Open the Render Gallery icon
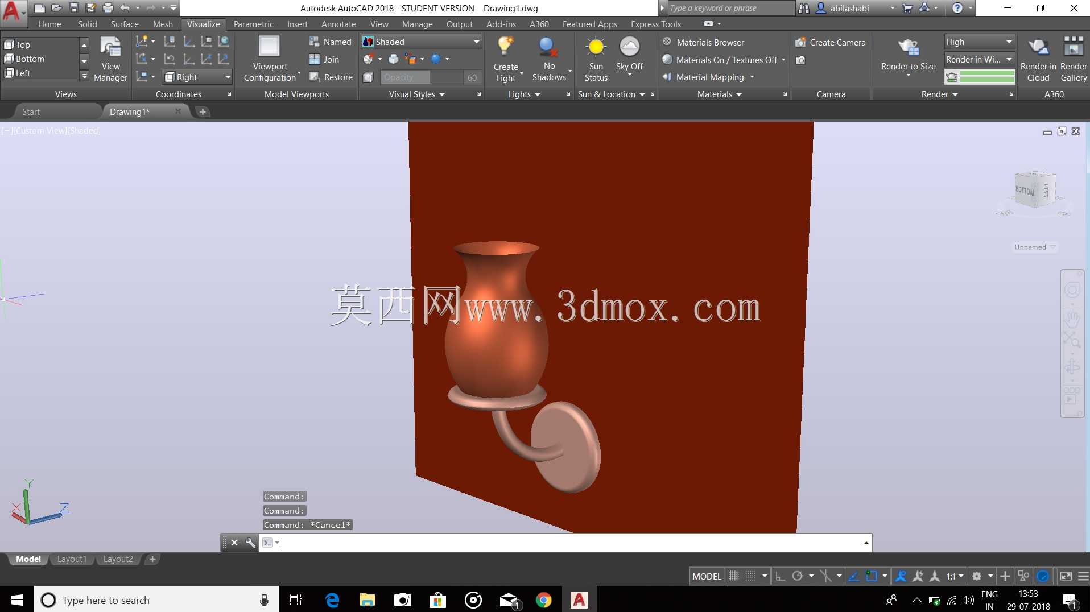1090x612 pixels. click(1074, 59)
